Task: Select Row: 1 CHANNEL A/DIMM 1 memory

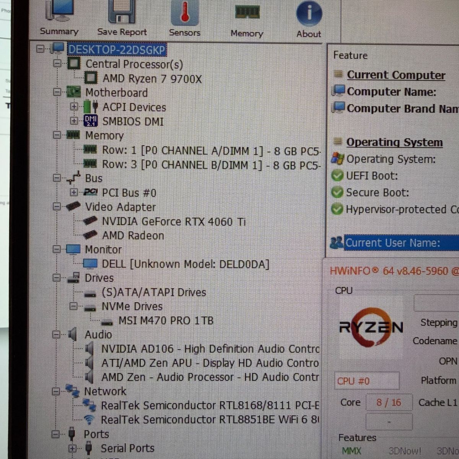Action: coord(211,151)
